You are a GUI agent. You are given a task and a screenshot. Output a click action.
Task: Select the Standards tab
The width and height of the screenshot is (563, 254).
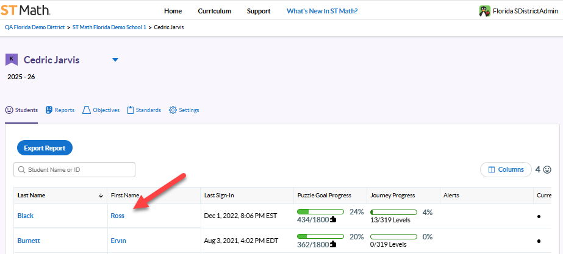(x=144, y=110)
